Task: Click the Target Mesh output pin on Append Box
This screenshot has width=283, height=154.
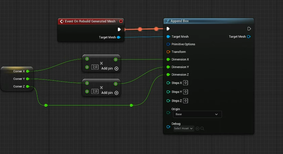Action: tap(249, 36)
